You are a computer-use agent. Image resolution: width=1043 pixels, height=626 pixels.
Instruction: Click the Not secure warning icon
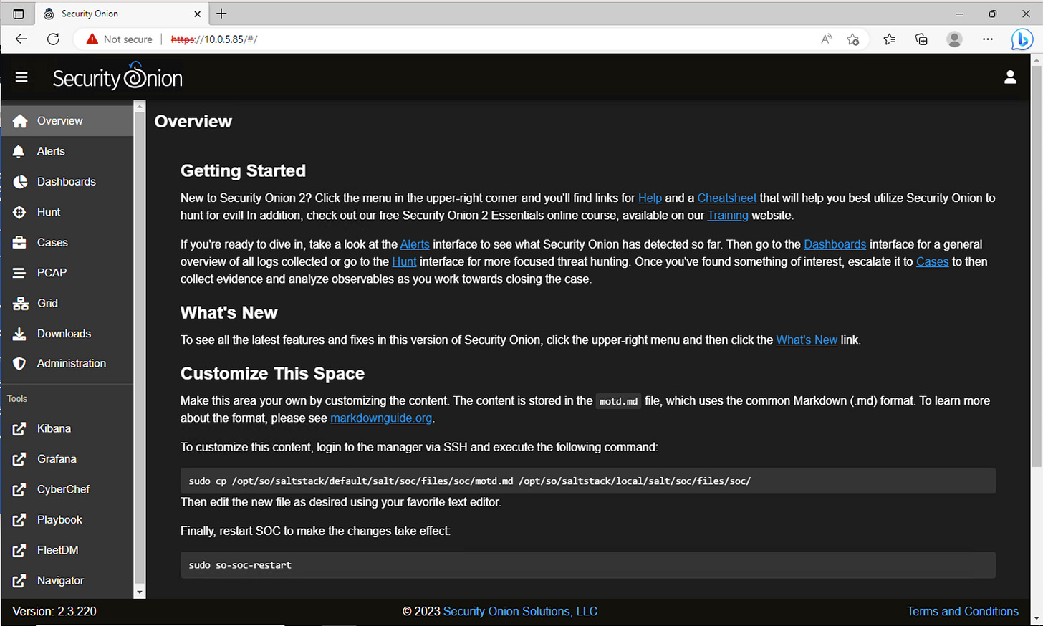(x=92, y=39)
